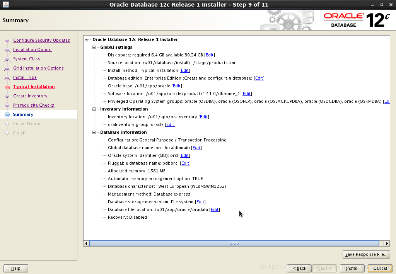Edit the Database storage mechanism
The width and height of the screenshot is (396, 274).
200,202
